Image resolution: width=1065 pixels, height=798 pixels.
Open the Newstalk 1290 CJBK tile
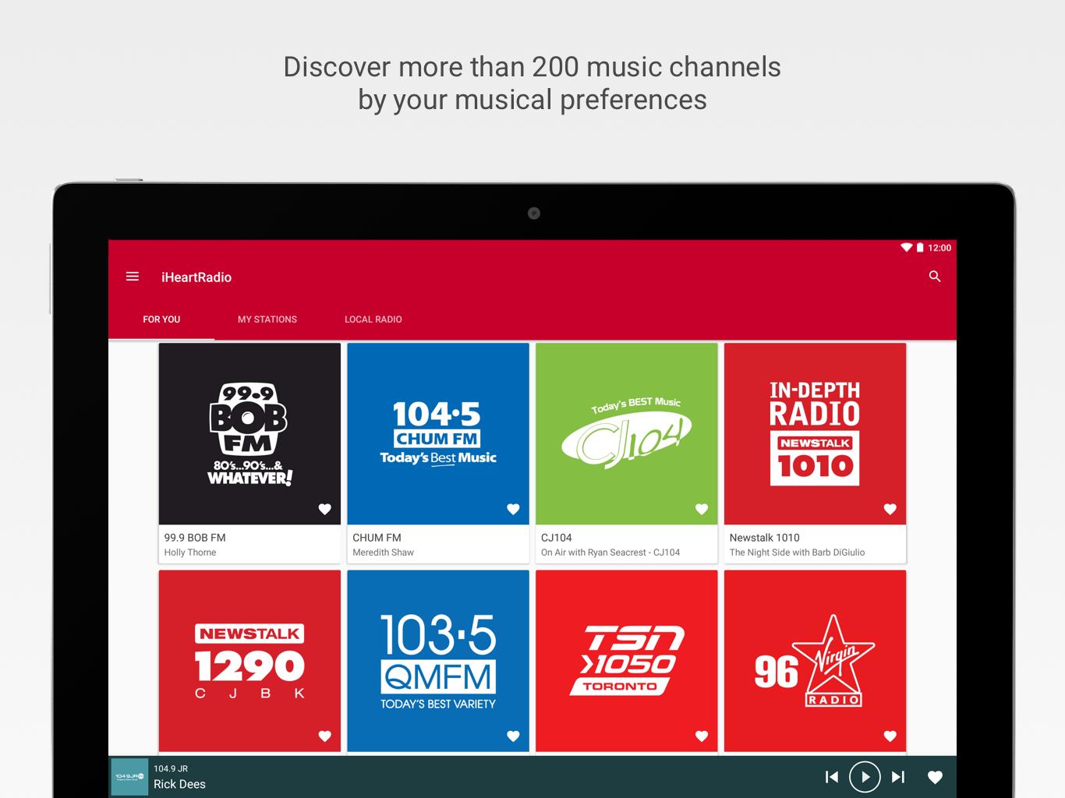pyautogui.click(x=249, y=661)
